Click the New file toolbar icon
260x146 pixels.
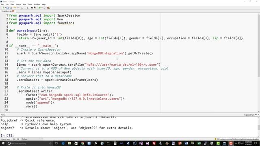point(3,8)
